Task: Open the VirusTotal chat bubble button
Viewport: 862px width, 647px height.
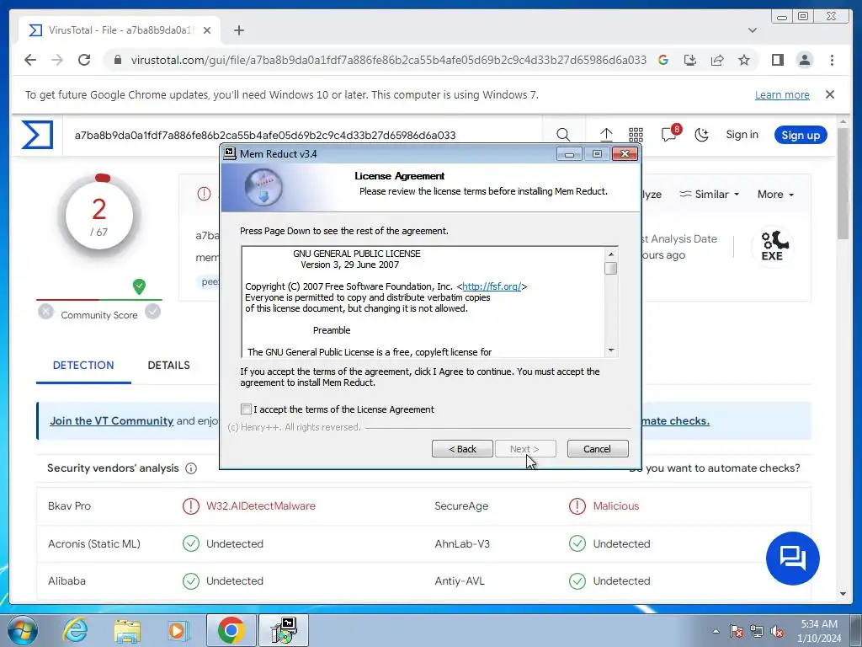Action: pyautogui.click(x=792, y=558)
